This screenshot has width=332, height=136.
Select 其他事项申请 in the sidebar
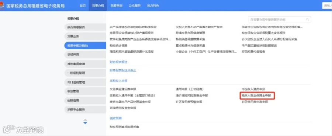click(x=85, y=64)
